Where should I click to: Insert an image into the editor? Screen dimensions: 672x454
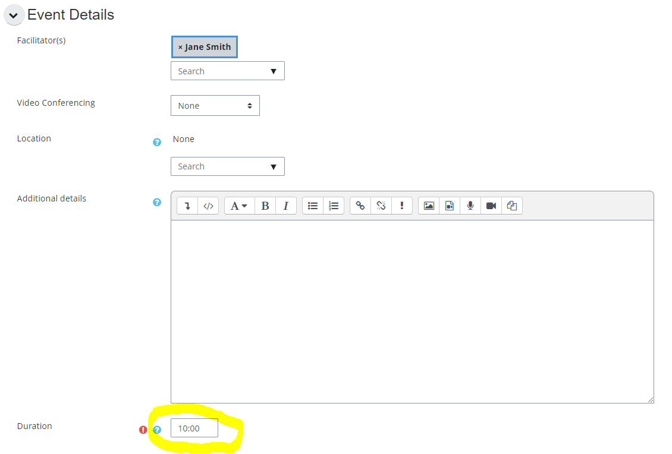tap(429, 206)
